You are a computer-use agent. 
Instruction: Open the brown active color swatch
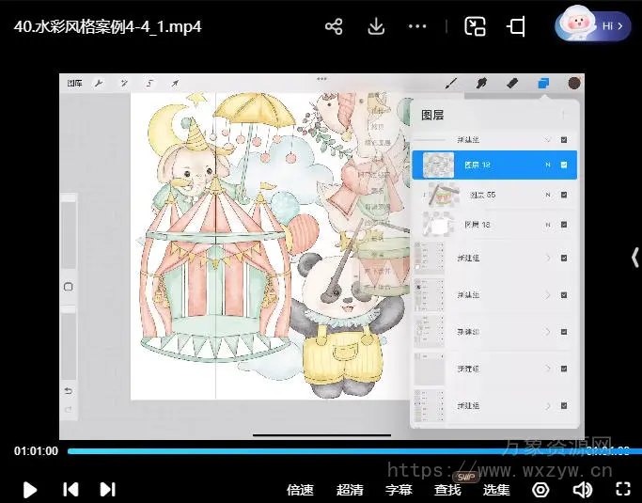coord(574,84)
